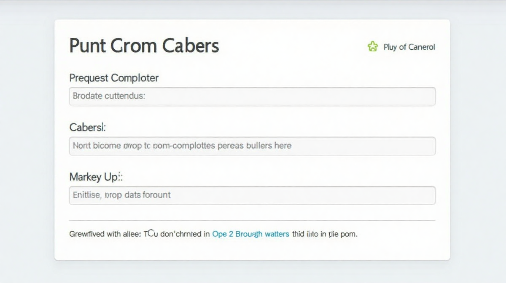This screenshot has height=283, width=506.
Task: Click the Grewfived with allee footer text
Action: tap(105, 234)
